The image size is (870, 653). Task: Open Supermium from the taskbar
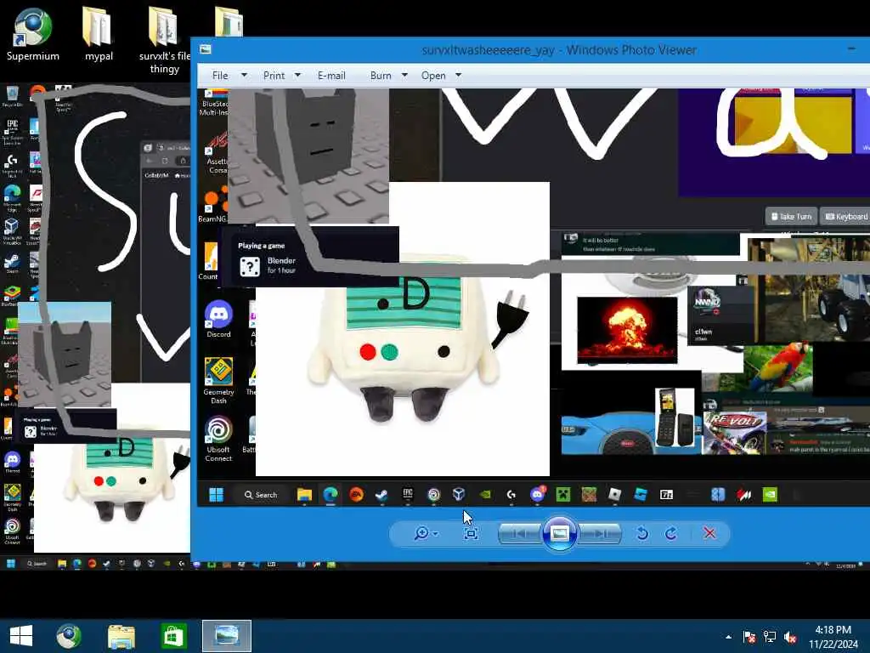tap(70, 636)
